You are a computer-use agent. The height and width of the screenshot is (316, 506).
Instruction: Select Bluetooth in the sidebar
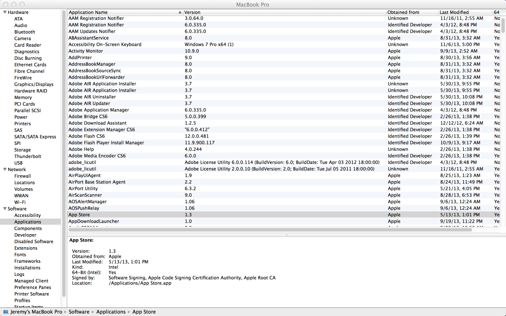point(25,32)
